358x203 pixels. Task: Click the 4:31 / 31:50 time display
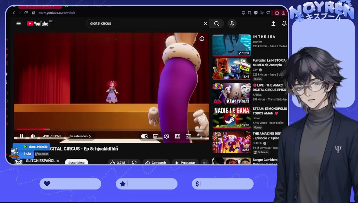pyautogui.click(x=52, y=136)
